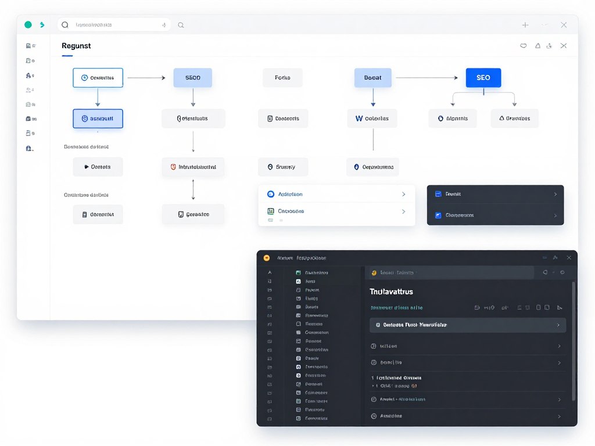Select the solid blue SEO node
The height and width of the screenshot is (446, 595).
(483, 78)
